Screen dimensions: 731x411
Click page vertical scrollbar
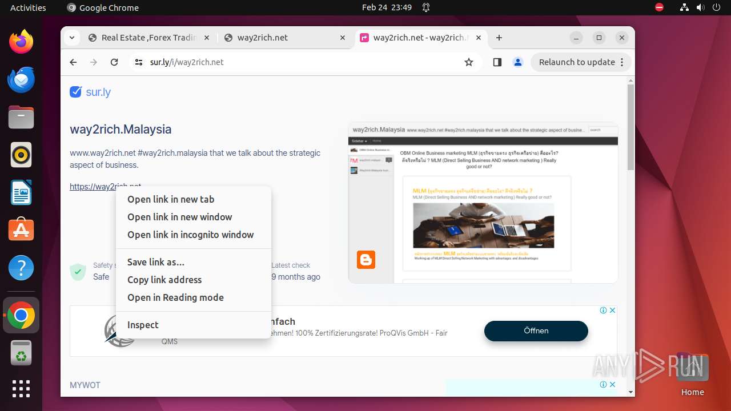[630, 127]
